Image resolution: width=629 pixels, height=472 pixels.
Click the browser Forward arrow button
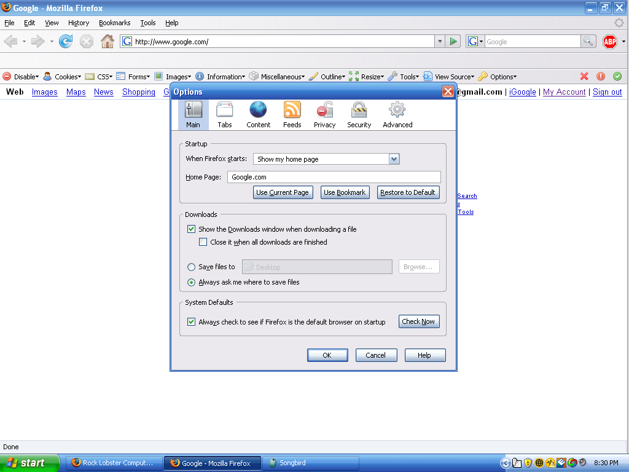37,41
